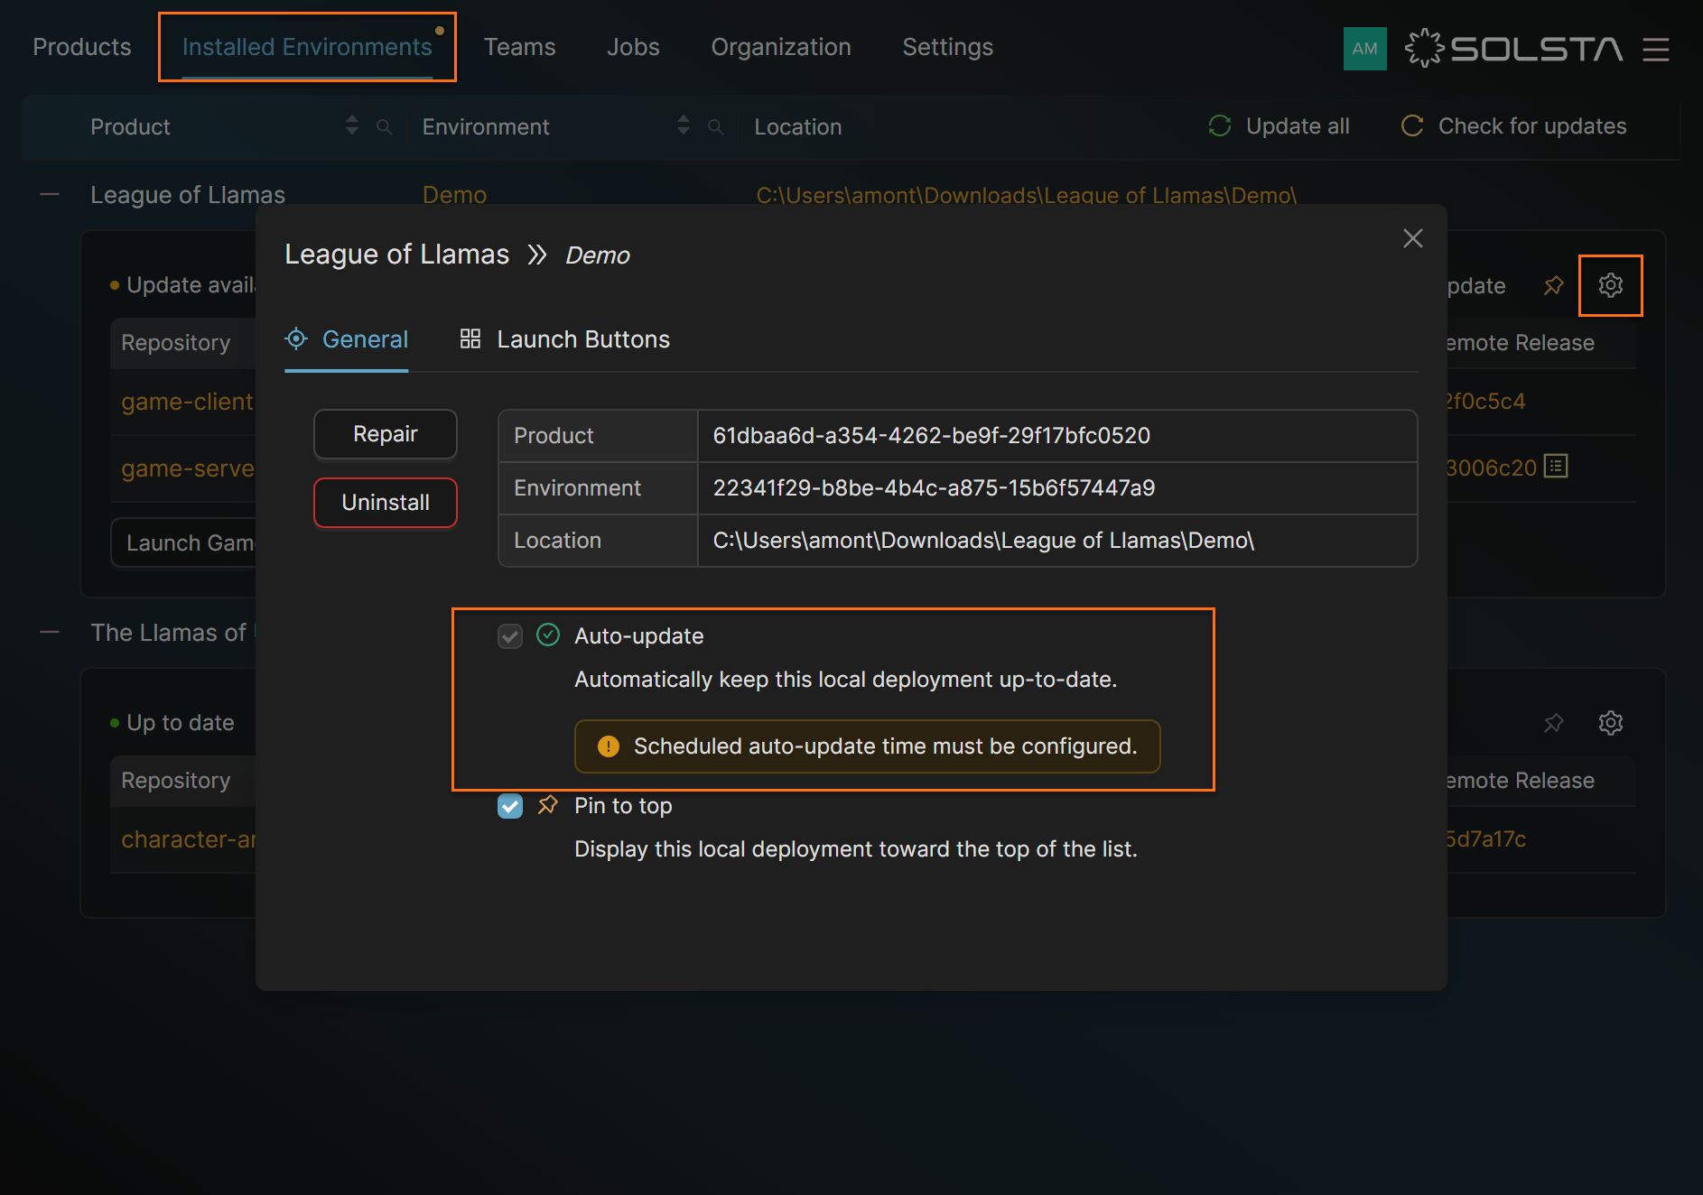Click the Demo environment link in list
Screen dimensions: 1703x1195
tap(454, 195)
